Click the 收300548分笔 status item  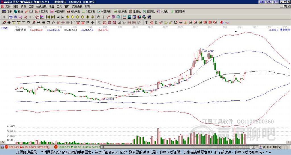click(271, 147)
